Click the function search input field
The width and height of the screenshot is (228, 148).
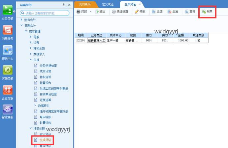click(46, 13)
